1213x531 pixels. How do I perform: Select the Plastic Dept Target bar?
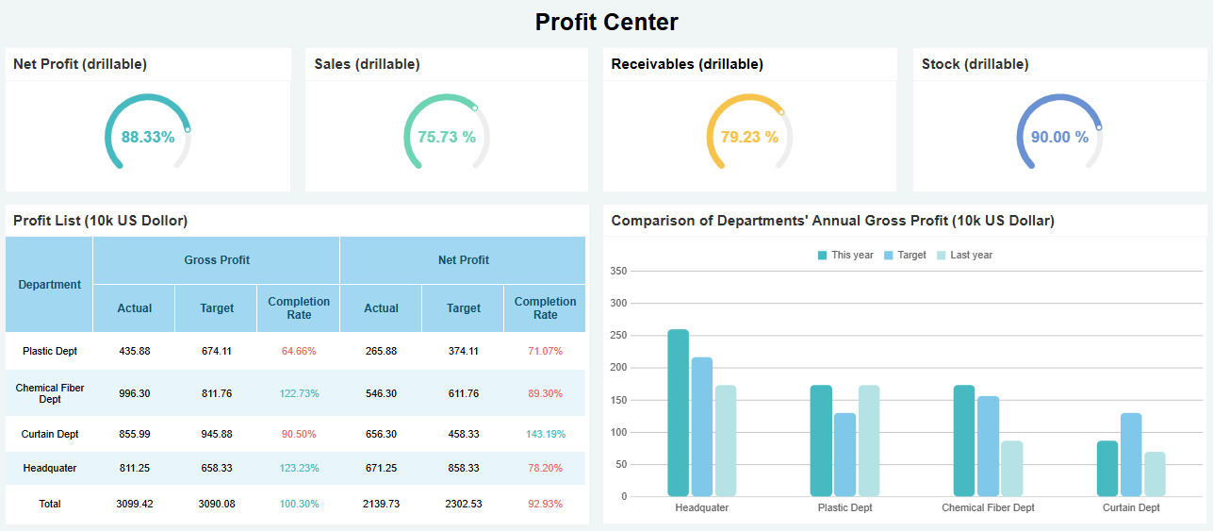[844, 454]
